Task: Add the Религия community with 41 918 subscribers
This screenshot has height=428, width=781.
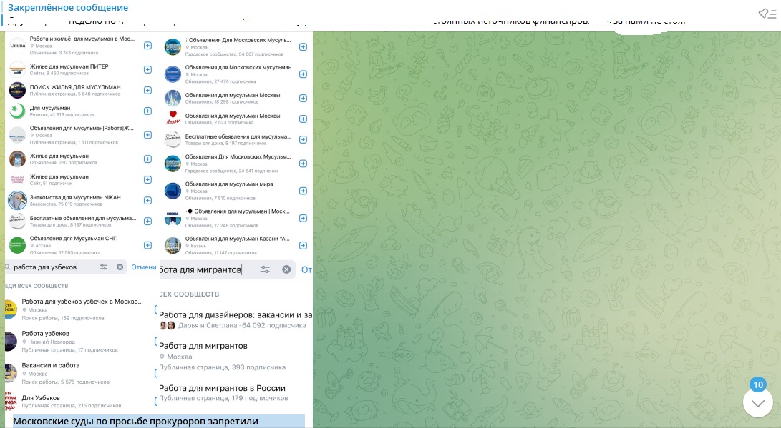Action: [148, 111]
